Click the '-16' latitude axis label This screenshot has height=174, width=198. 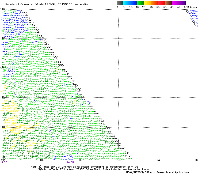(2, 97)
